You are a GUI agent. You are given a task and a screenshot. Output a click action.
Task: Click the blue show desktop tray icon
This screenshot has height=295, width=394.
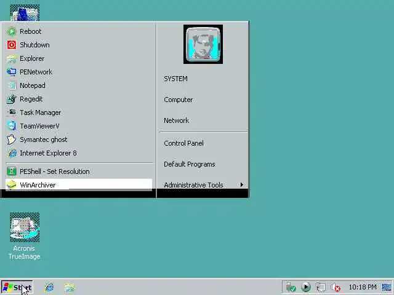coord(387,287)
